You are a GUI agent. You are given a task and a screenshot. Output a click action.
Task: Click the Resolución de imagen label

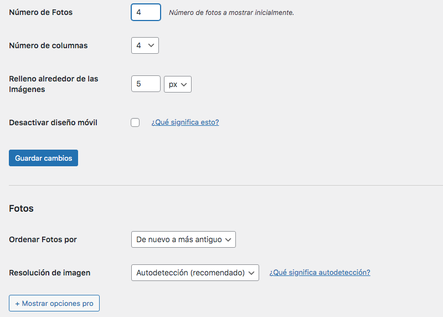pos(50,273)
